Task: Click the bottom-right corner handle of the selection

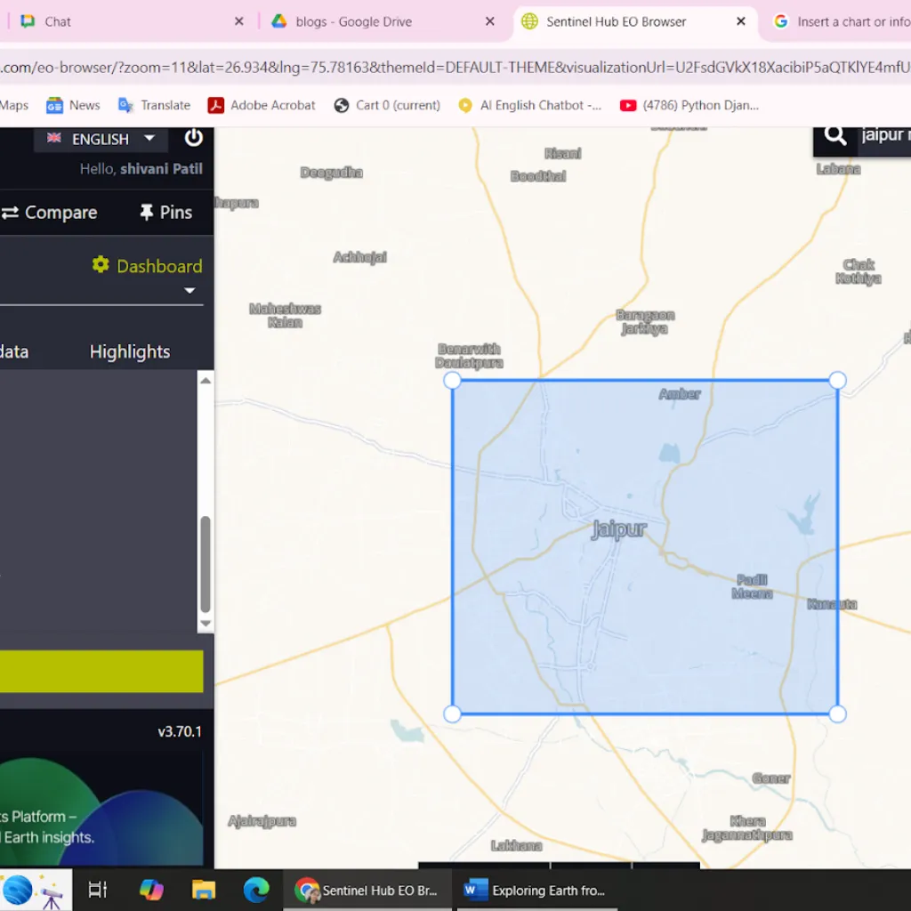Action: (836, 713)
